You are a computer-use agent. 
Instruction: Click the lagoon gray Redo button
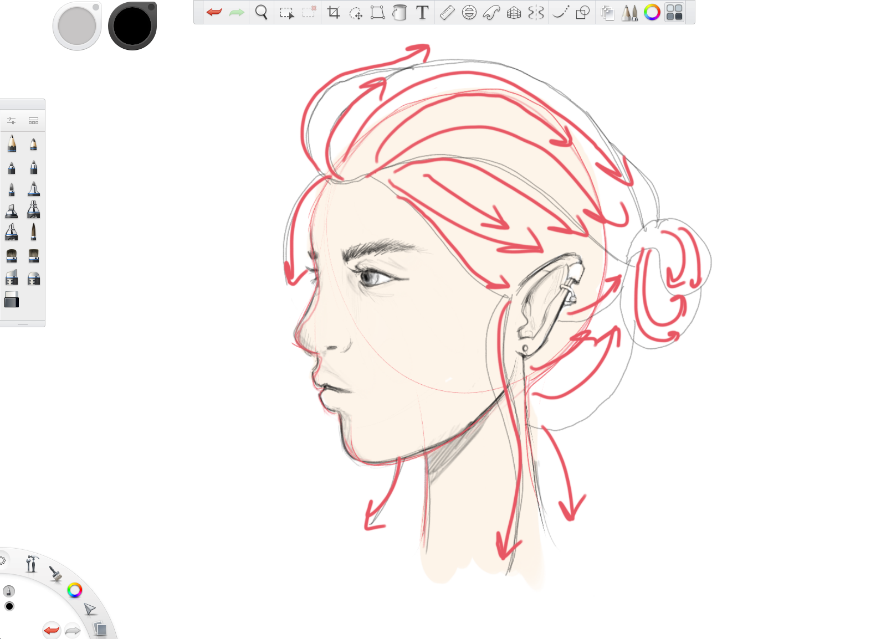point(73,630)
